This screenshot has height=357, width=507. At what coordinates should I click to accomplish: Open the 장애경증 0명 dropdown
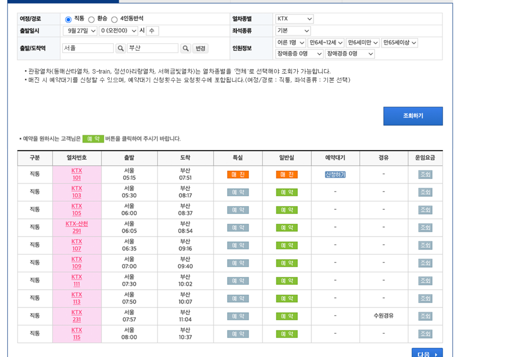click(349, 54)
